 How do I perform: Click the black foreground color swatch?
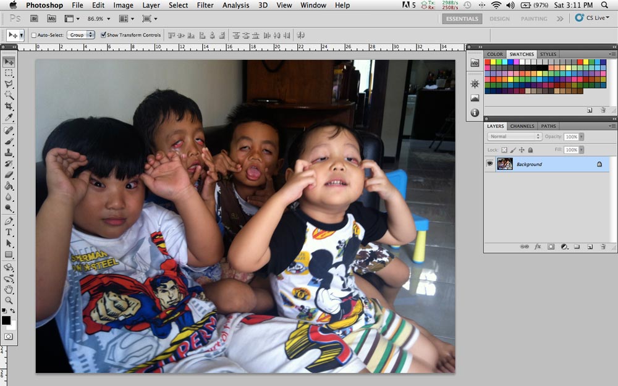[6, 320]
